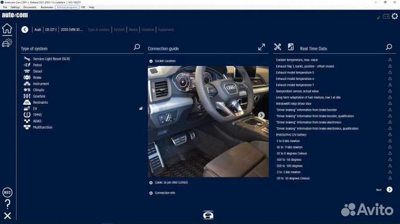Select Windowlift relay driver door parameter
The image size is (400, 224).
tap(294, 104)
